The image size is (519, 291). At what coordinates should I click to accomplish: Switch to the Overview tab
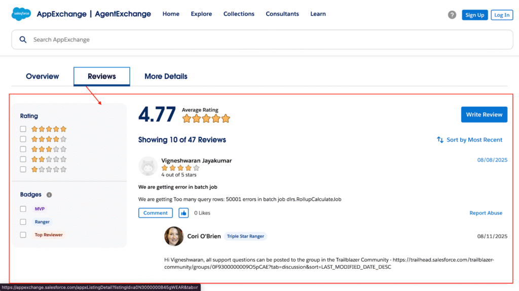(x=43, y=76)
